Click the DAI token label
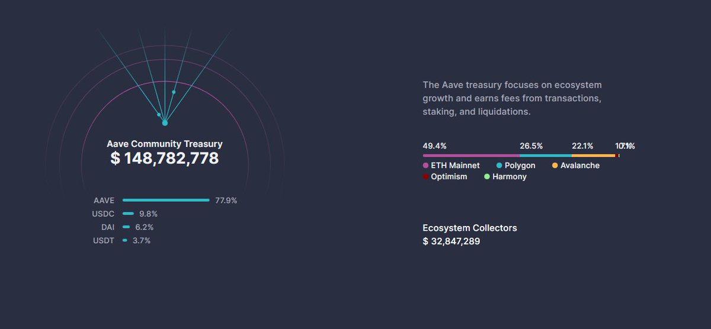711x329 pixels. click(108, 227)
